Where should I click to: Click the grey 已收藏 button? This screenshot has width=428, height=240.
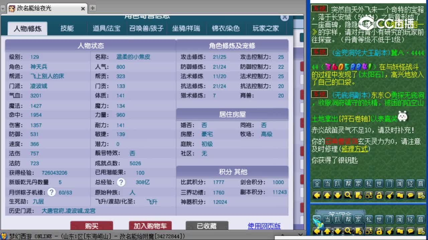pos(207,226)
